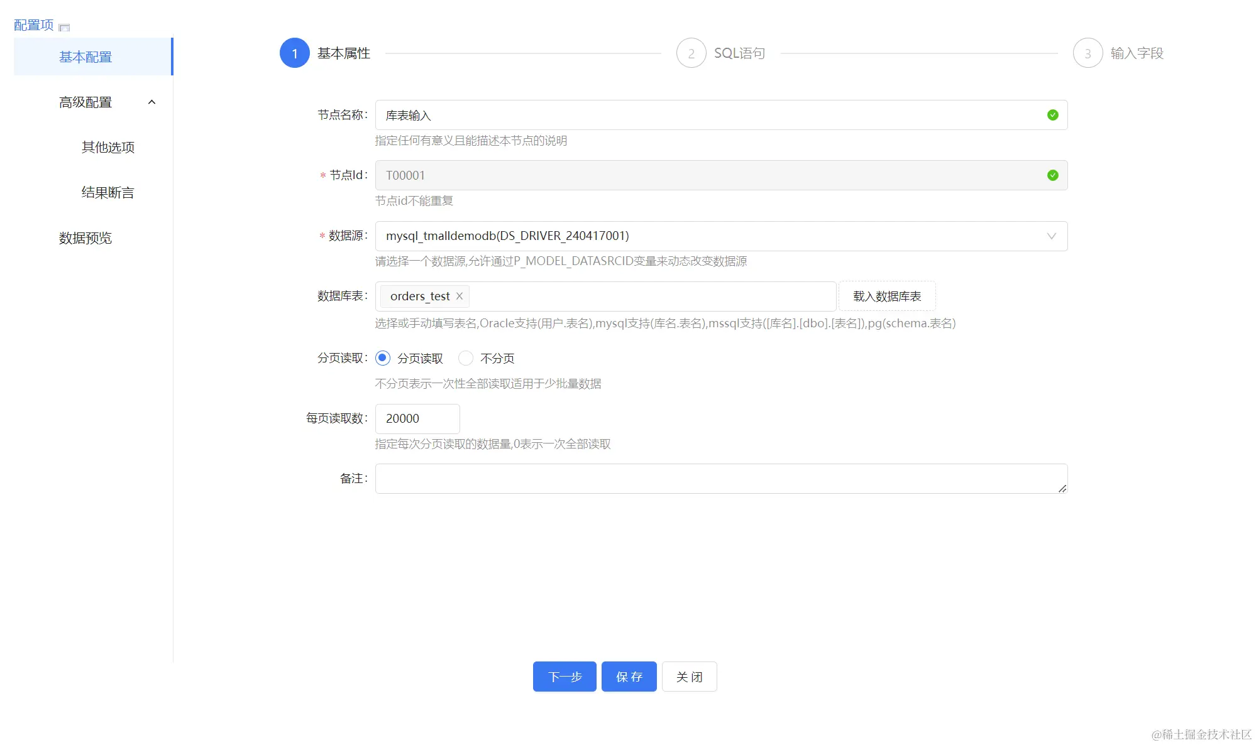
Task: Open the 数据源 dropdown arrow
Action: 1051,236
